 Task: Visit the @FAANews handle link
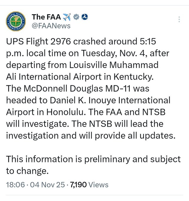[51, 26]
